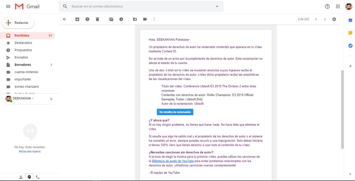This screenshot has height=181, width=355.
Task: Open the Settings gear
Action: pos(334,19)
